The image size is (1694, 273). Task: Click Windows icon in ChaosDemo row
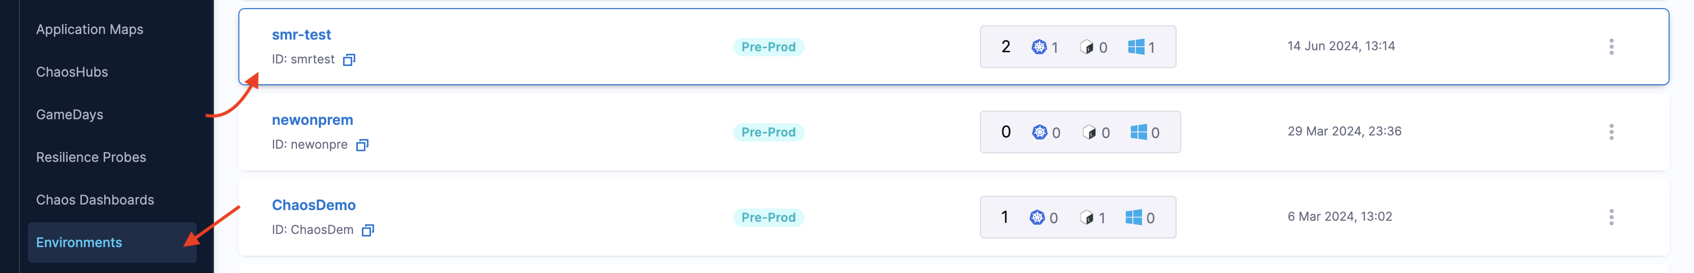coord(1134,217)
